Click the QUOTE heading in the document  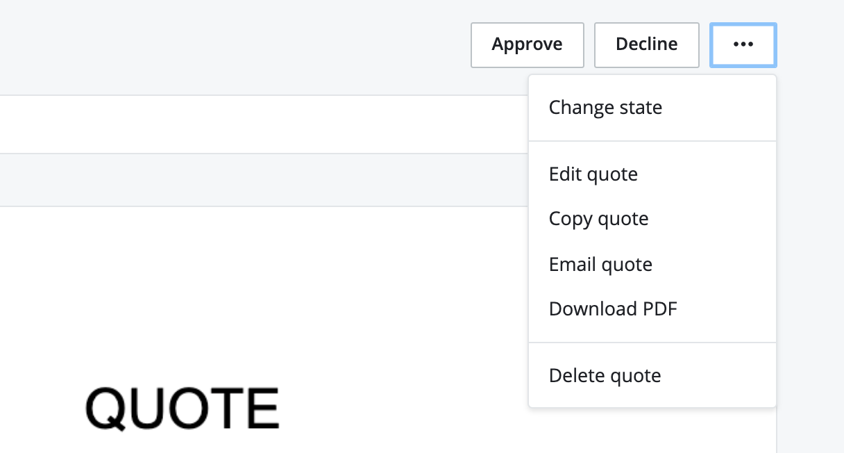[x=182, y=408]
